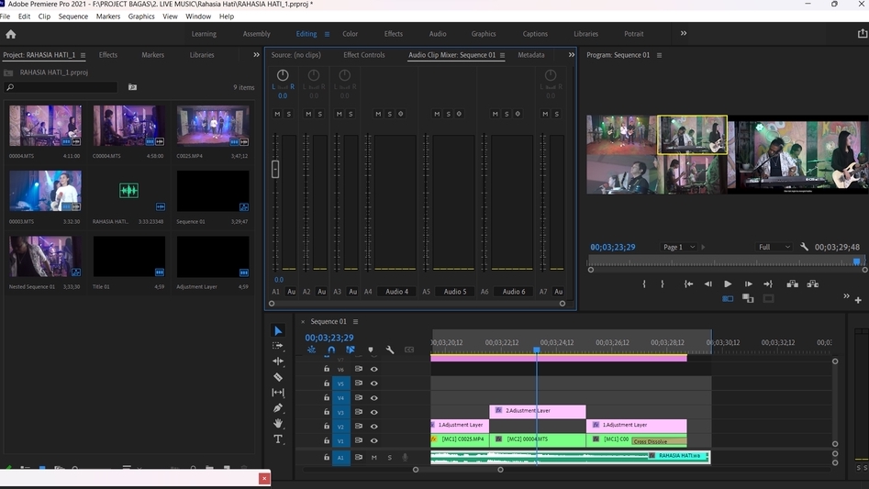869x489 pixels.
Task: Toggle visibility of track V3
Action: pyautogui.click(x=374, y=412)
